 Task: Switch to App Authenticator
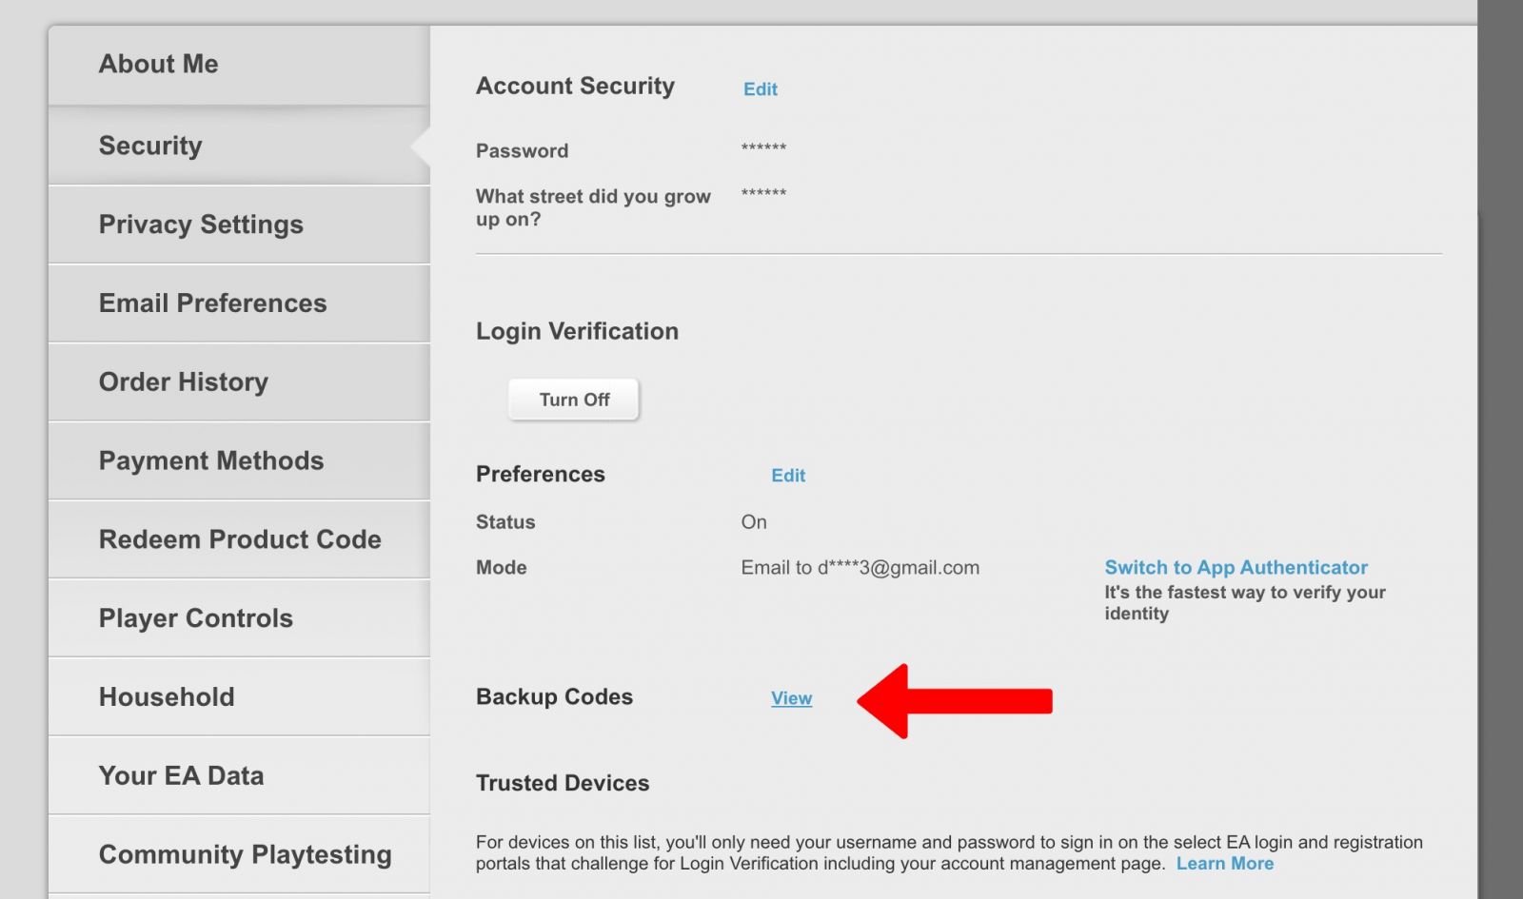(x=1236, y=568)
